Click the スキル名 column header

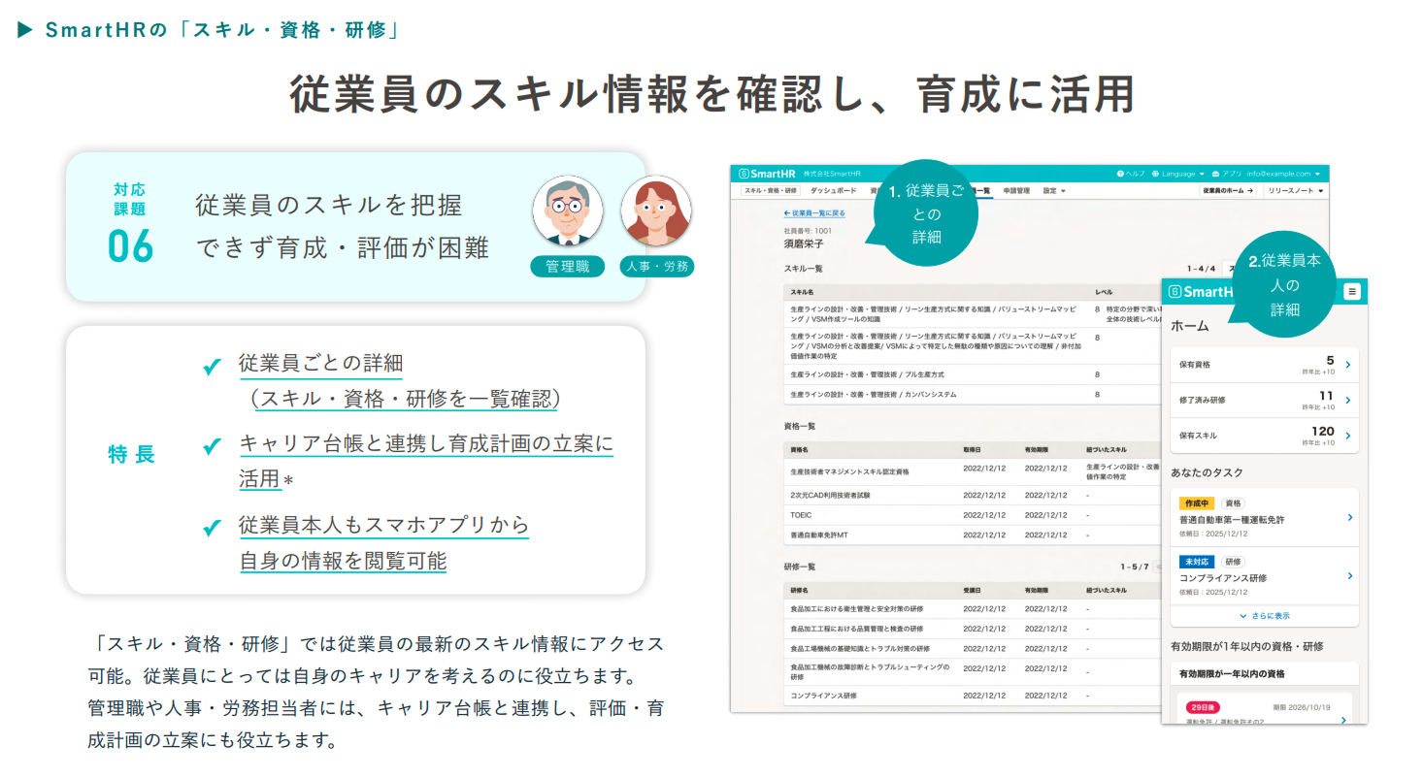click(802, 291)
